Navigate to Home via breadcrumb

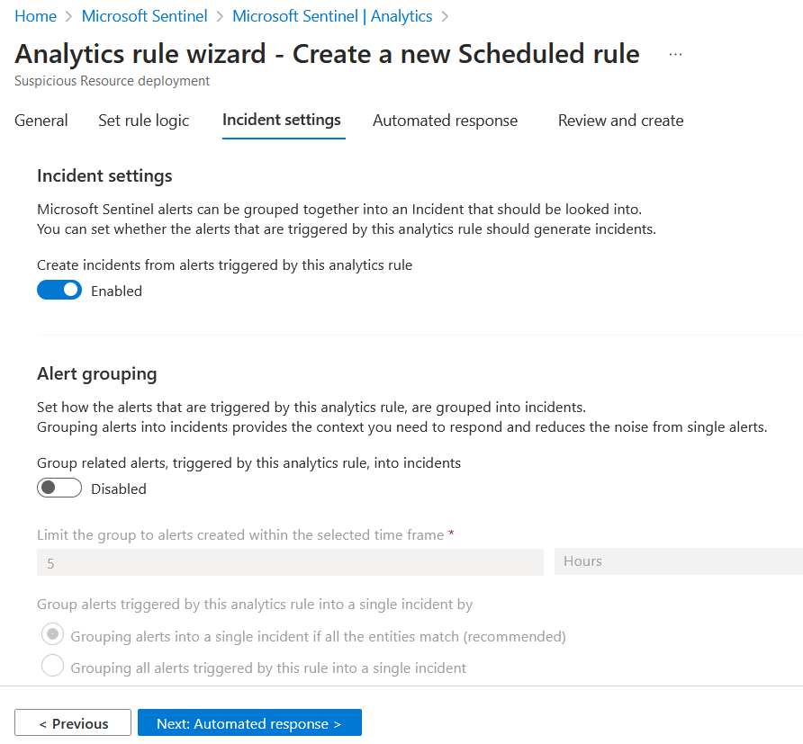[x=35, y=15]
